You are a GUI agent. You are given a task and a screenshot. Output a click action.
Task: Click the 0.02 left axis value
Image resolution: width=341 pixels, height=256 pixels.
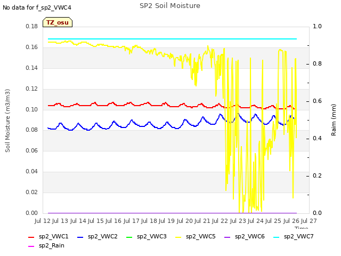[32, 192]
